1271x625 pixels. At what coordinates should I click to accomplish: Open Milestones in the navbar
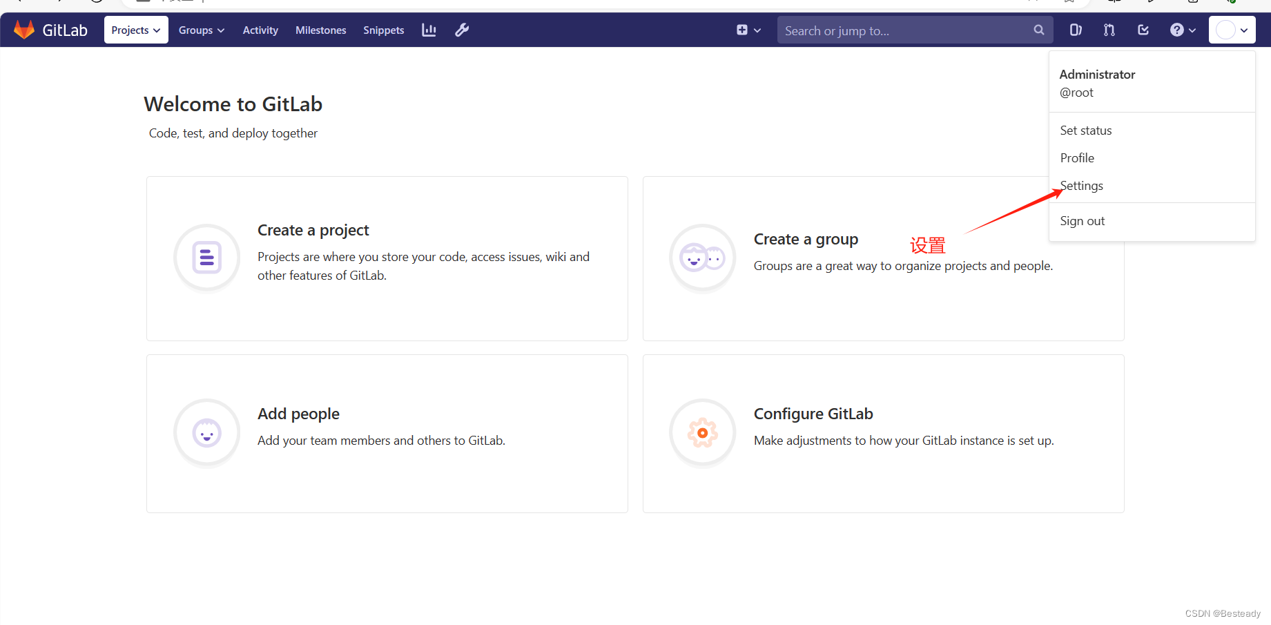(x=321, y=30)
